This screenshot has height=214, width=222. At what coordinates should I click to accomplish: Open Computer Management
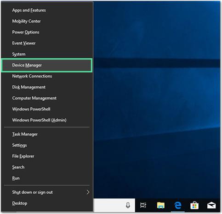[x=47, y=98]
